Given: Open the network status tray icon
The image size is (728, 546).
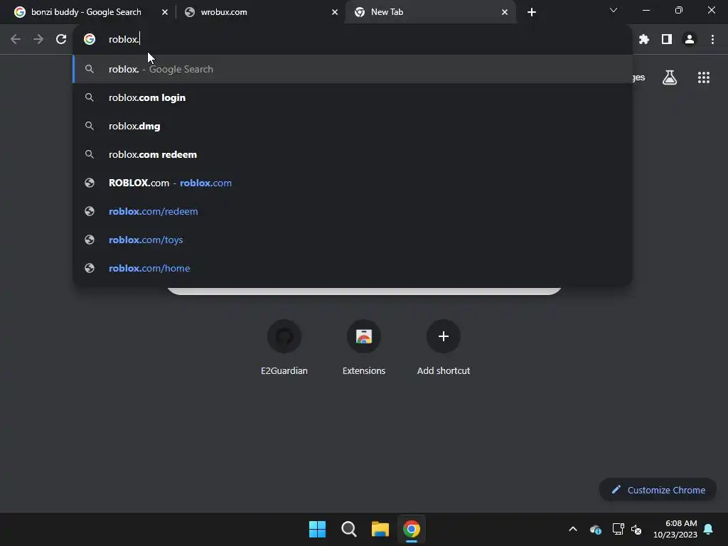Looking at the screenshot, I should pyautogui.click(x=618, y=529).
